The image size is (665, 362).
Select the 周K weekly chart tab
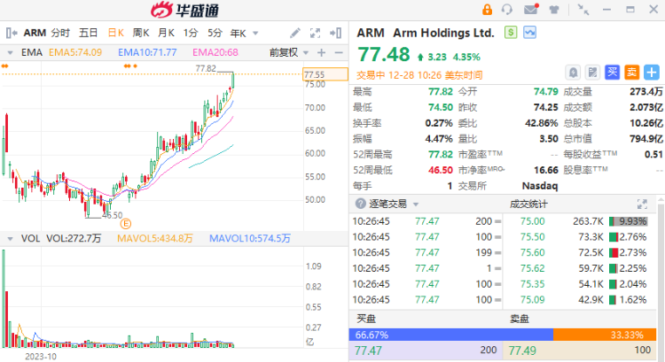[x=141, y=33]
